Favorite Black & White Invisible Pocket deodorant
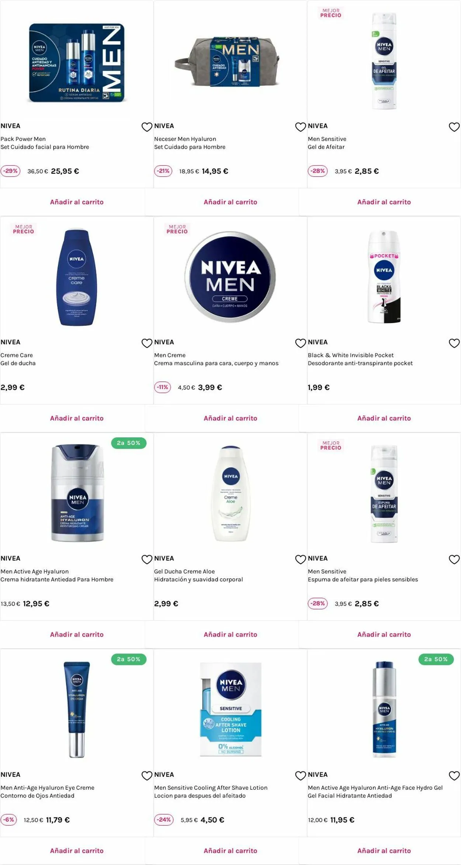Viewport: 461px width, 865px height. (454, 343)
